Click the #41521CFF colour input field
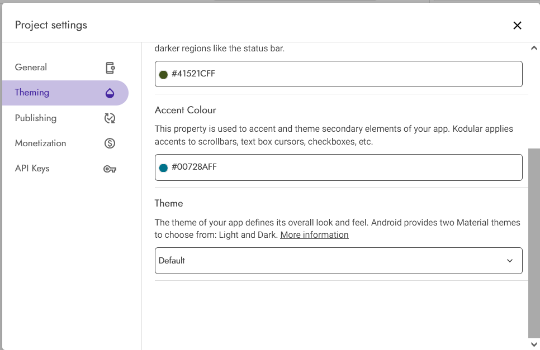Viewport: 540px width, 350px height. [x=339, y=74]
